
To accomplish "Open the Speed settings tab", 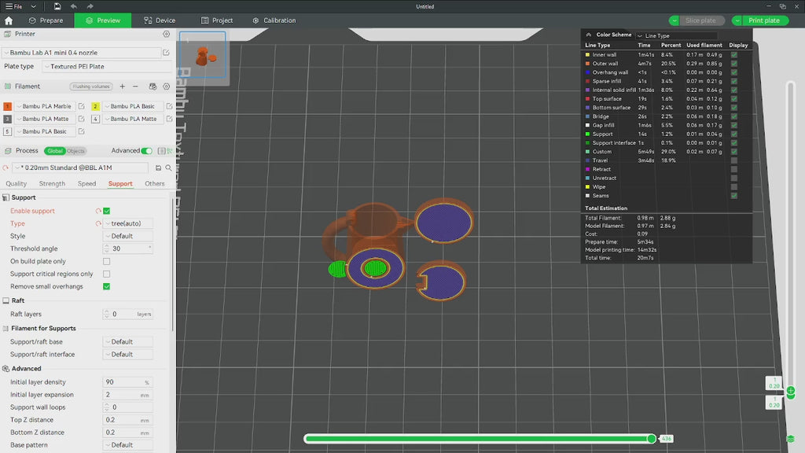I will click(x=86, y=184).
